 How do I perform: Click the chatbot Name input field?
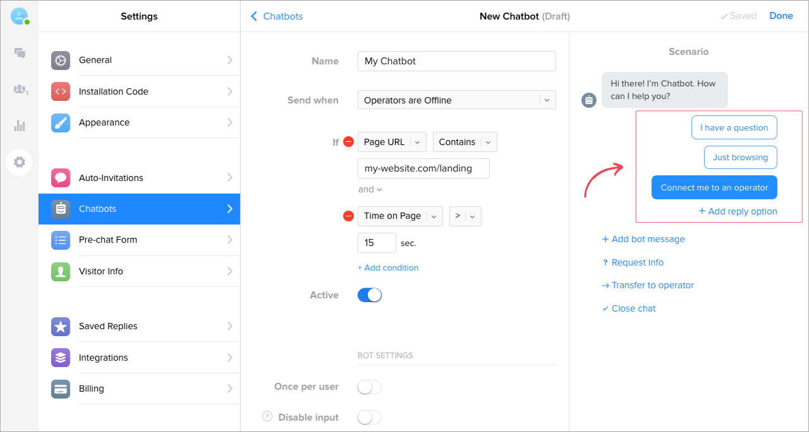point(456,61)
